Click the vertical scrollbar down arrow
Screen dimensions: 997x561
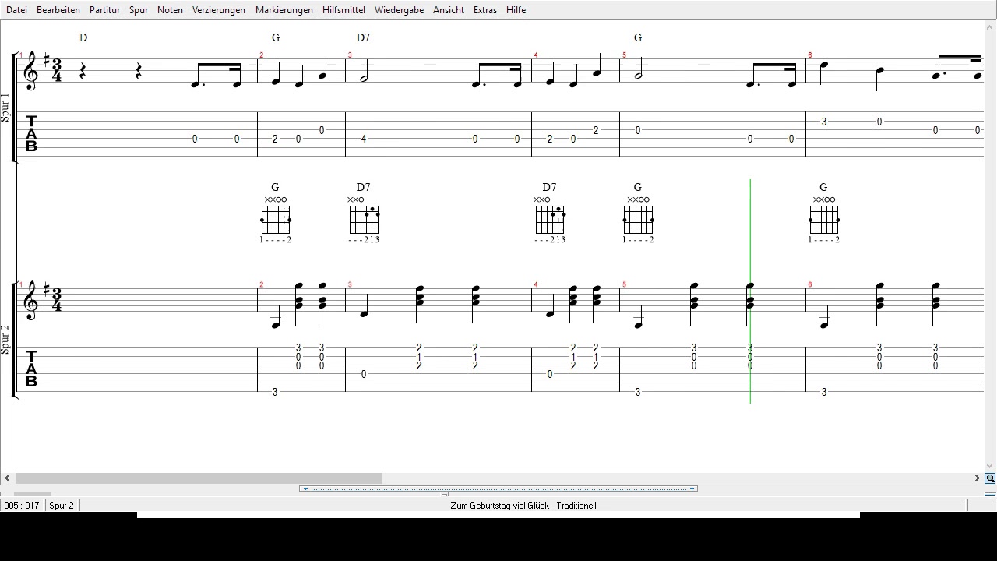tap(990, 465)
